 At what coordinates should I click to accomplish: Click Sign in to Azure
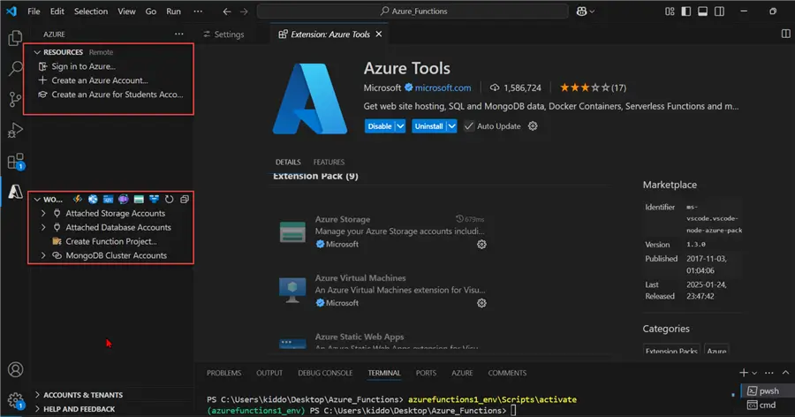(x=83, y=66)
